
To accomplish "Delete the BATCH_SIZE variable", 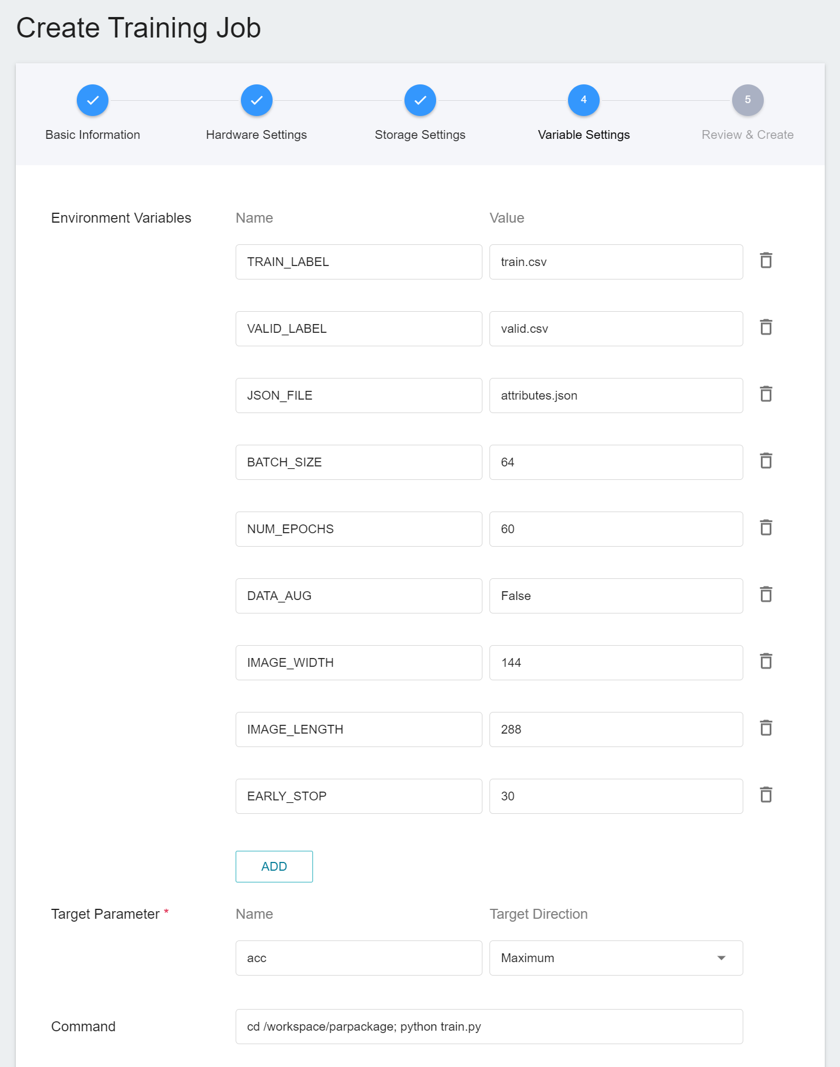I will 766,461.
